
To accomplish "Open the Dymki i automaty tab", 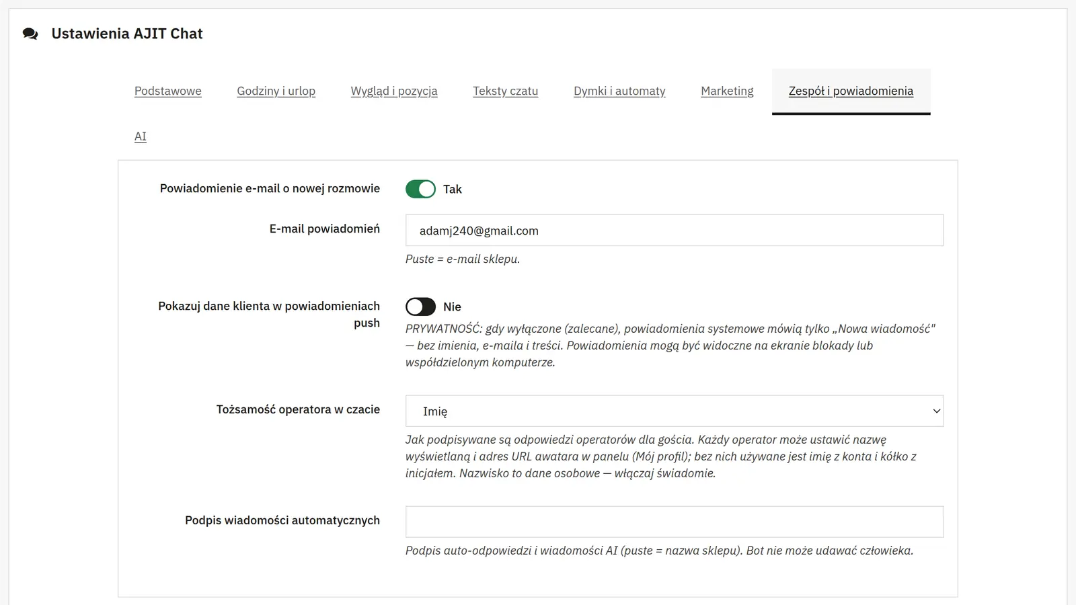I will [619, 91].
